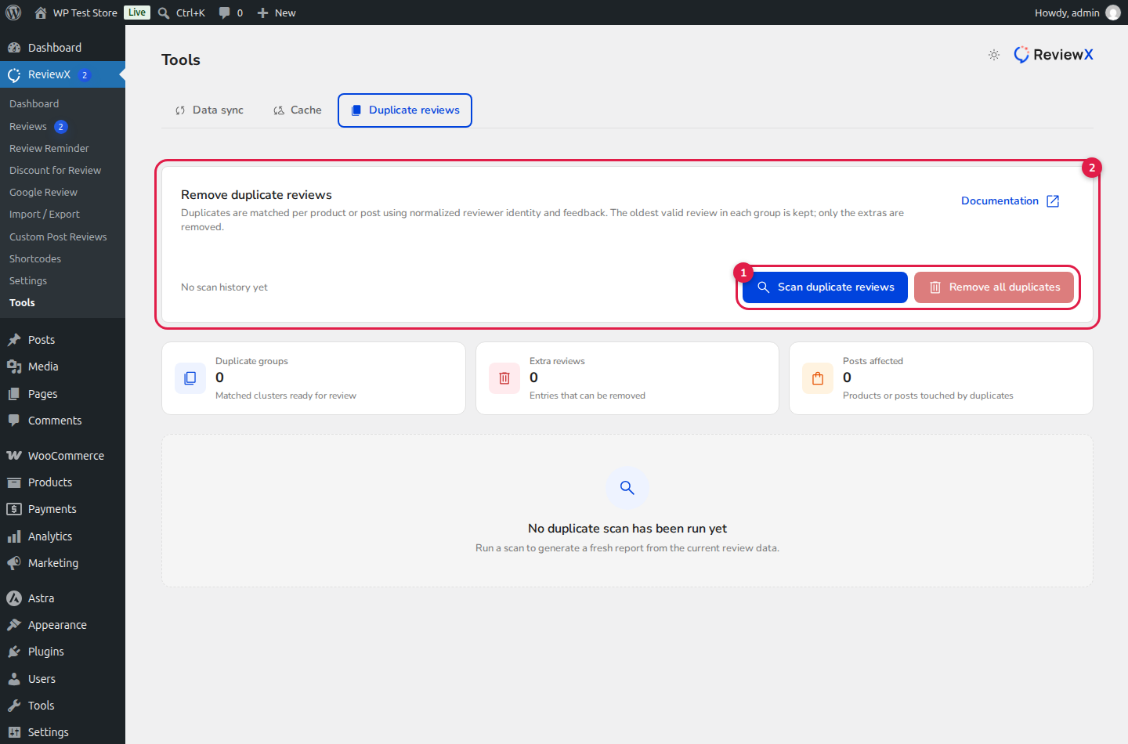Start Scan duplicate reviews
This screenshot has width=1128, height=744.
825,287
